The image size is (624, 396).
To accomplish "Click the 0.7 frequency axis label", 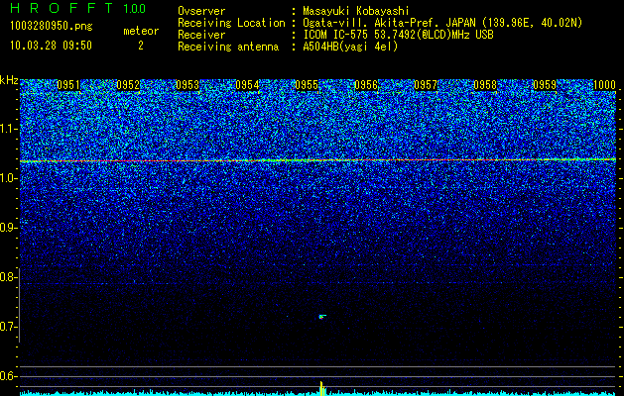I will pyautogui.click(x=9, y=327).
